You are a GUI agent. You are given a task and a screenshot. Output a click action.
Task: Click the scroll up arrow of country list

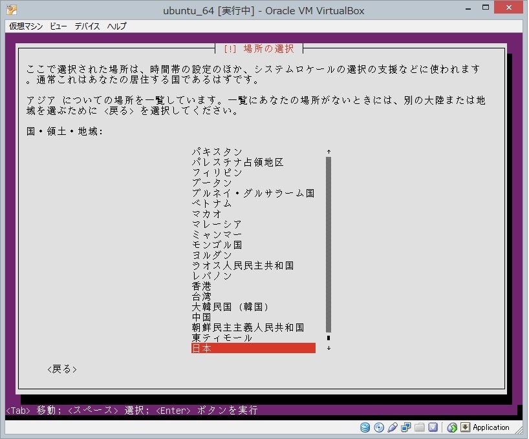(x=329, y=152)
